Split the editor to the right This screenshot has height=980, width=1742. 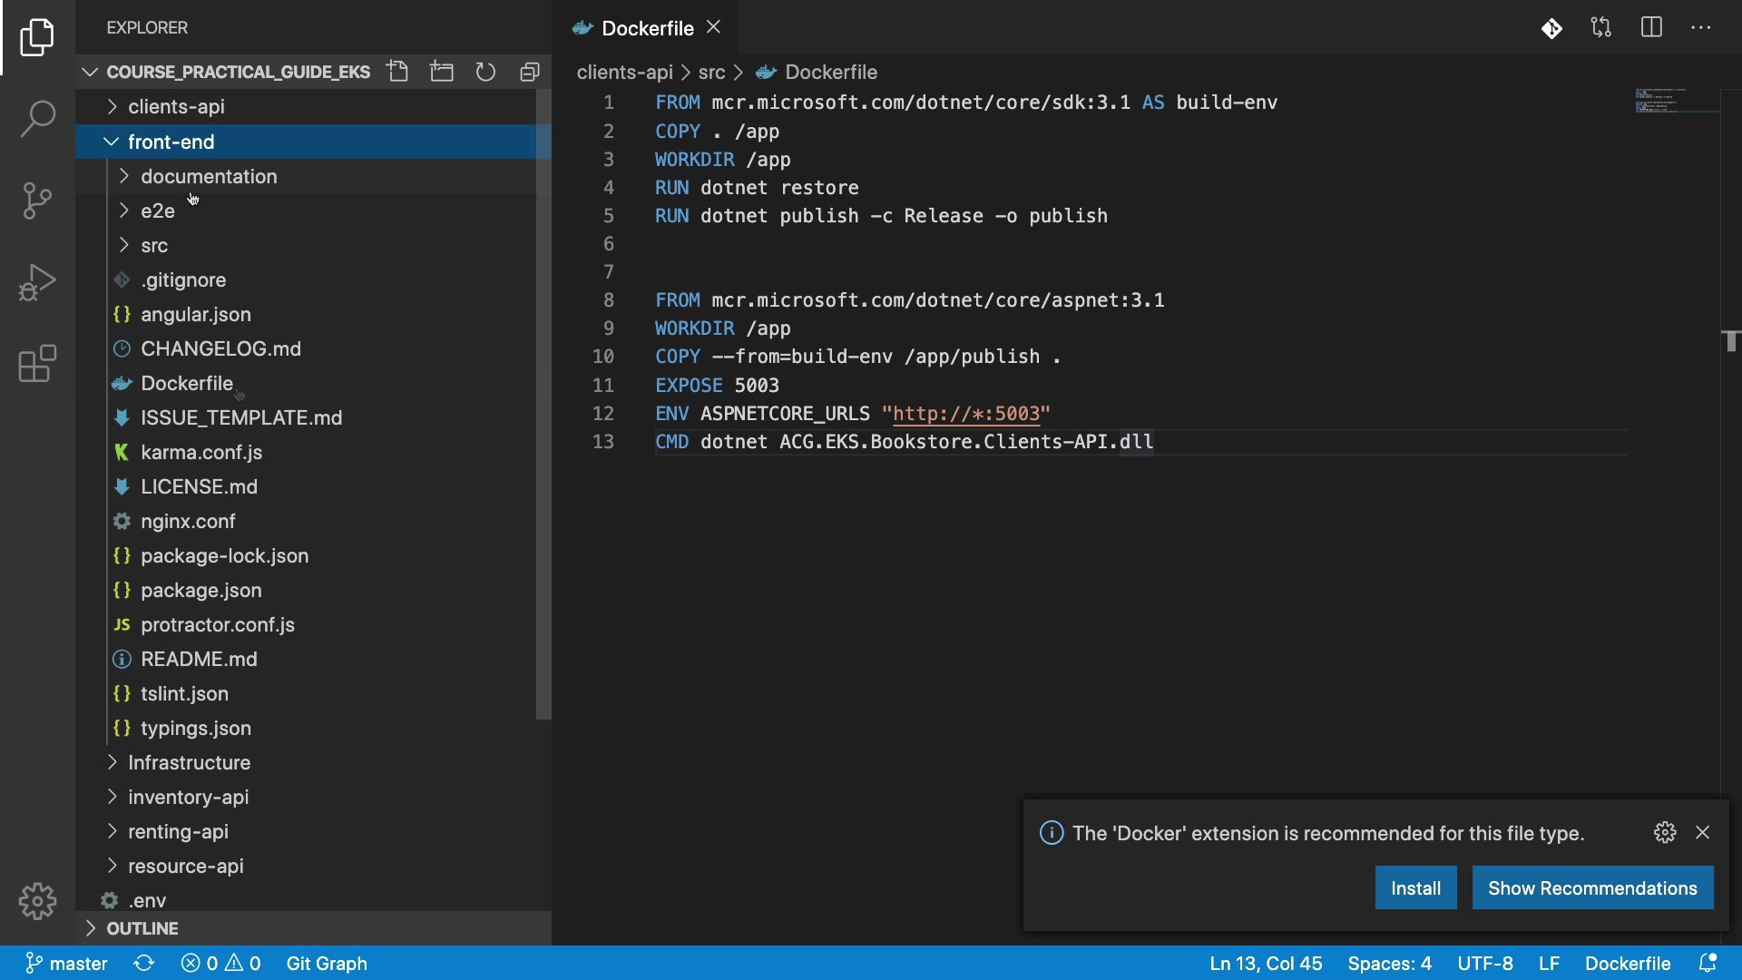coord(1651,27)
